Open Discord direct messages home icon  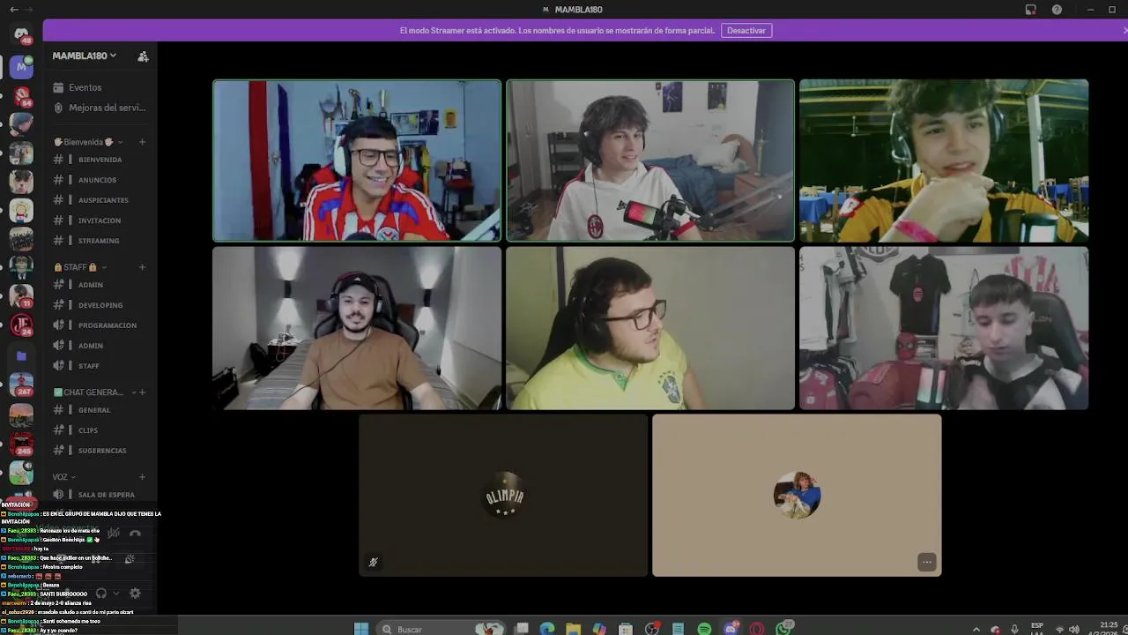tap(21, 35)
